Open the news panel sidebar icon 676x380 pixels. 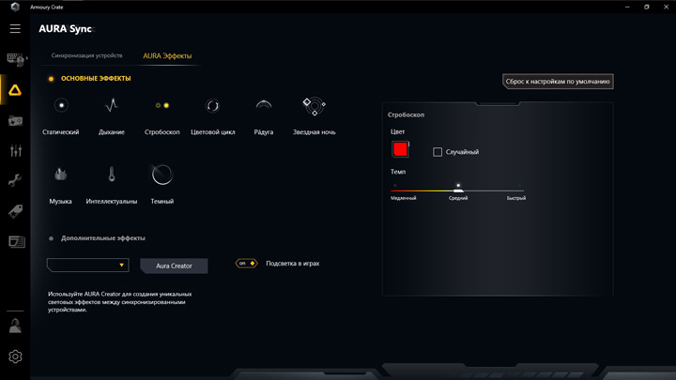(16, 242)
